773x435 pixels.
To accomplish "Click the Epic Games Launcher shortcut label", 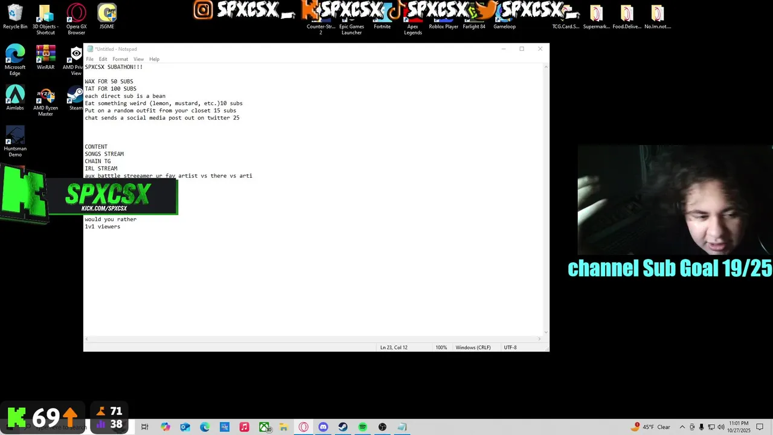I will click(x=351, y=30).
